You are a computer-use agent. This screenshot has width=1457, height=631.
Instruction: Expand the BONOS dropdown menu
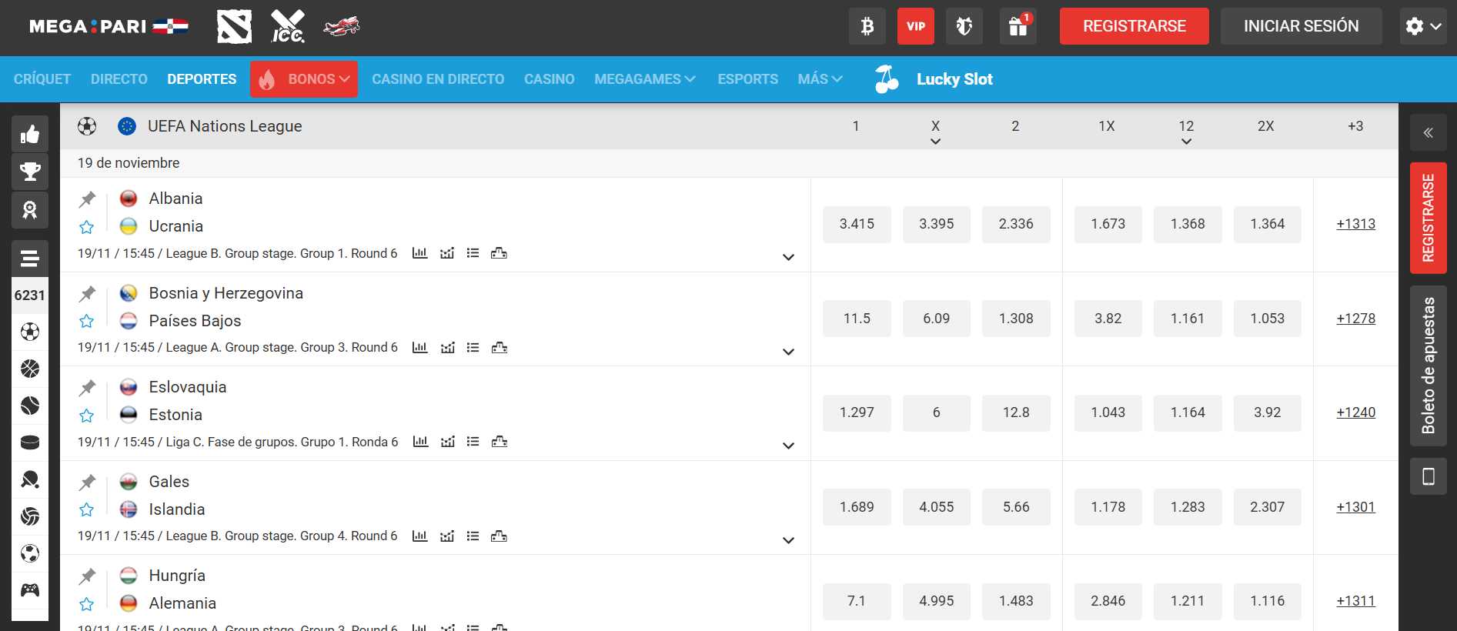tap(304, 79)
